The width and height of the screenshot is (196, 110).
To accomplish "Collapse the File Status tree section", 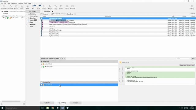I will [x=27, y=14].
